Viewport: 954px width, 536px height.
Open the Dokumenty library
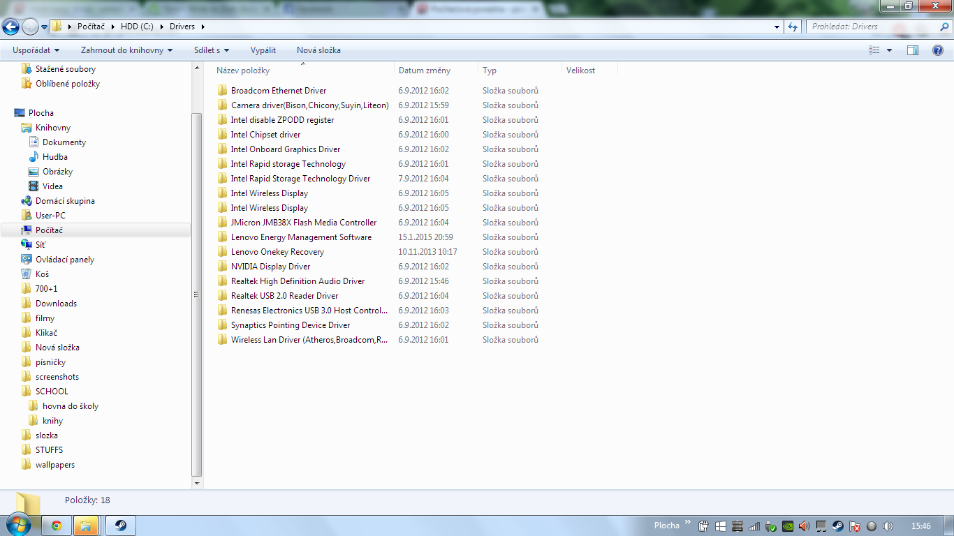pos(64,142)
